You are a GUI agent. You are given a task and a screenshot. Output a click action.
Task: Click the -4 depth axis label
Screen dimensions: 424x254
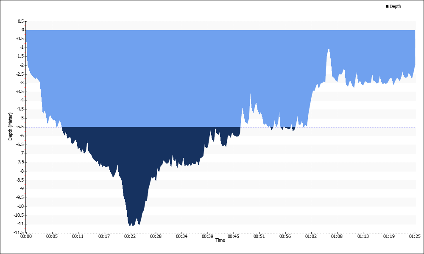22,100
